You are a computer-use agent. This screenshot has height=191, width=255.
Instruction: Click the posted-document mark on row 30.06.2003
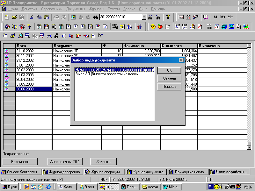coord(6,89)
